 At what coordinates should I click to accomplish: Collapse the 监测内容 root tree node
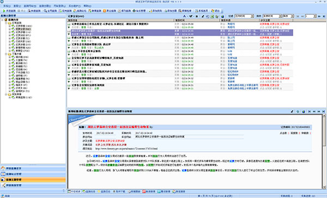[x=2, y=20]
